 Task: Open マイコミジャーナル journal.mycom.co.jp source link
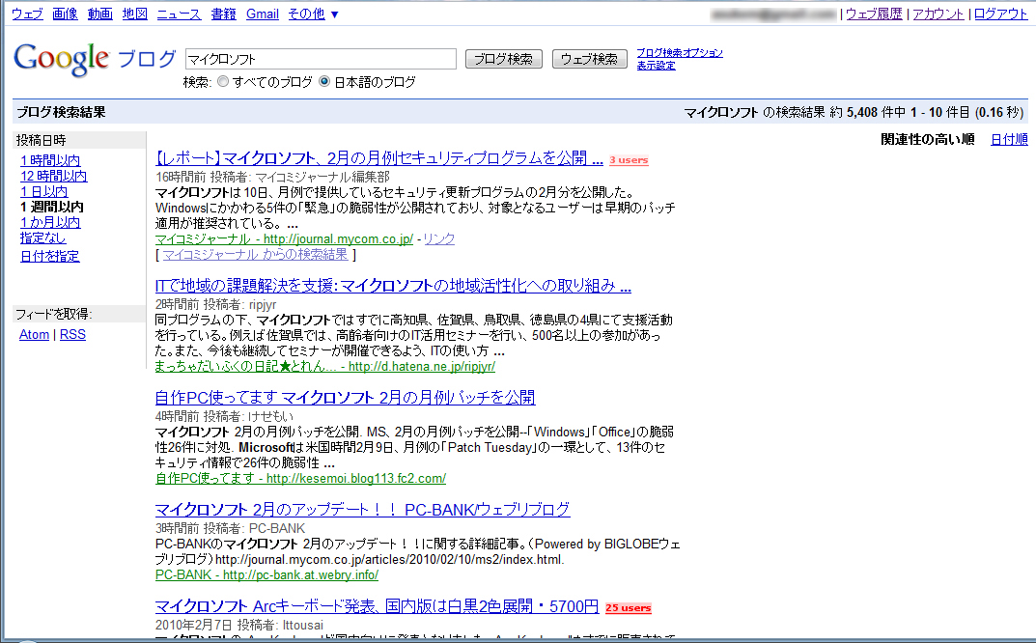pyautogui.click(x=284, y=239)
